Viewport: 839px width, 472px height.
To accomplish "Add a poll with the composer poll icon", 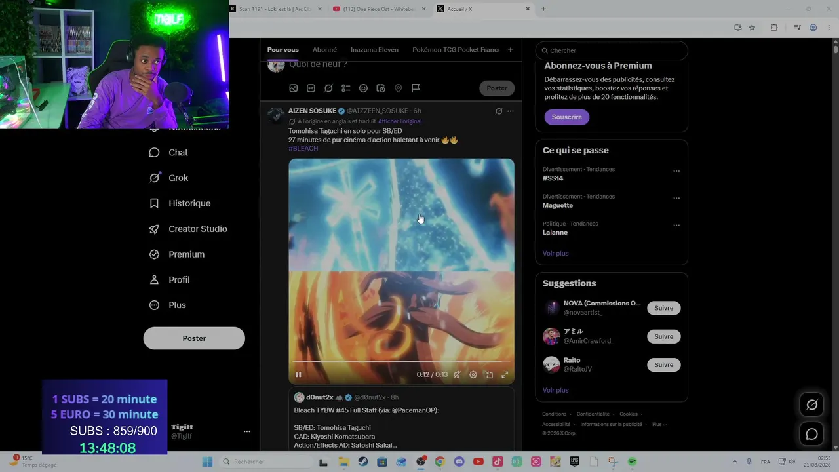I will (346, 88).
